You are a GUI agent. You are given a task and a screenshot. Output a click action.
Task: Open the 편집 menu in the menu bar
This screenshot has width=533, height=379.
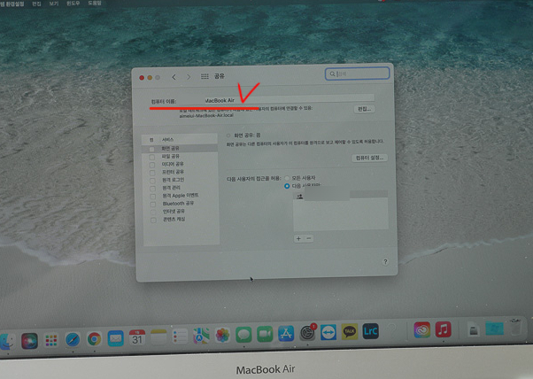[36, 4]
